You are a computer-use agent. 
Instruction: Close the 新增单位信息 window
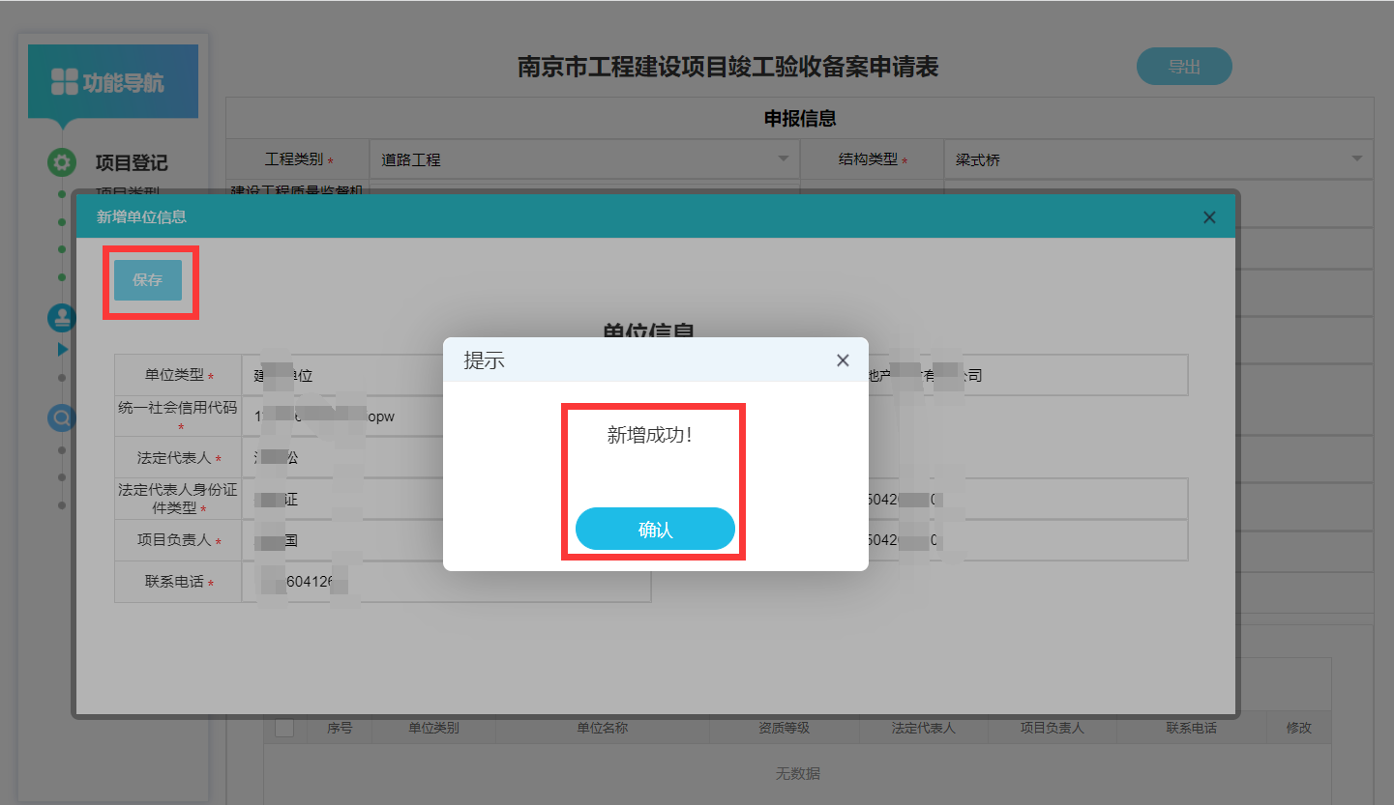[x=1208, y=217]
